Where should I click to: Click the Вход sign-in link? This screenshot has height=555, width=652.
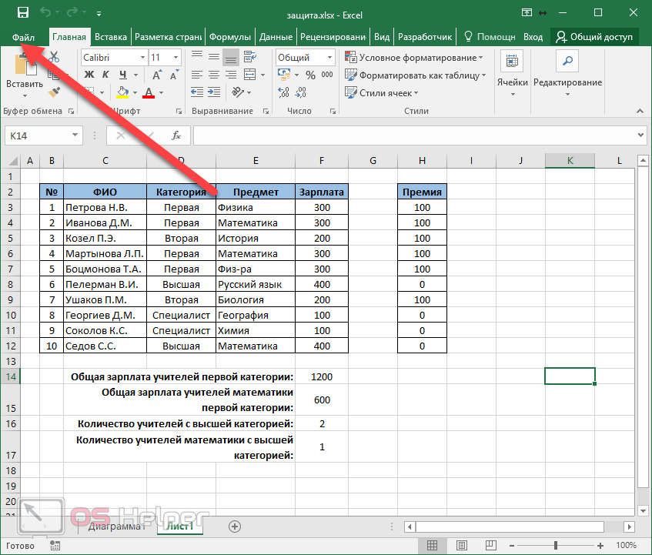[x=533, y=37]
